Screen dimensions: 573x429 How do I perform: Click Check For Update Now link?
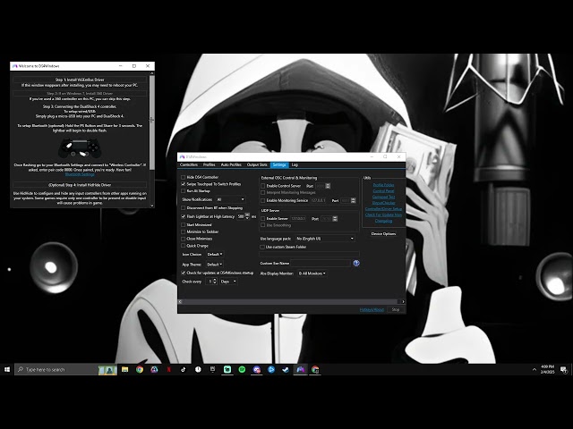click(x=383, y=214)
